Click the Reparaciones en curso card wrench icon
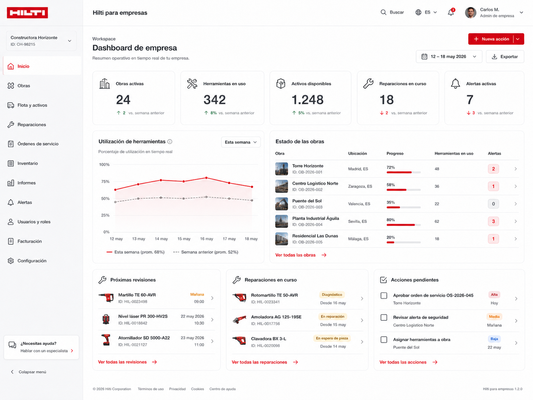533x400 pixels. 368,84
